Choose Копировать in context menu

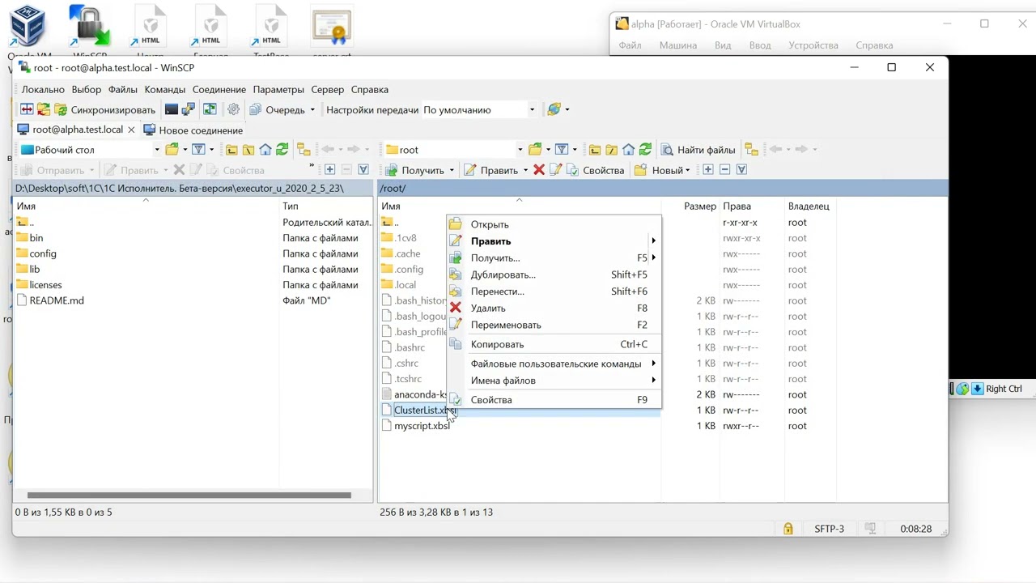pos(554,344)
